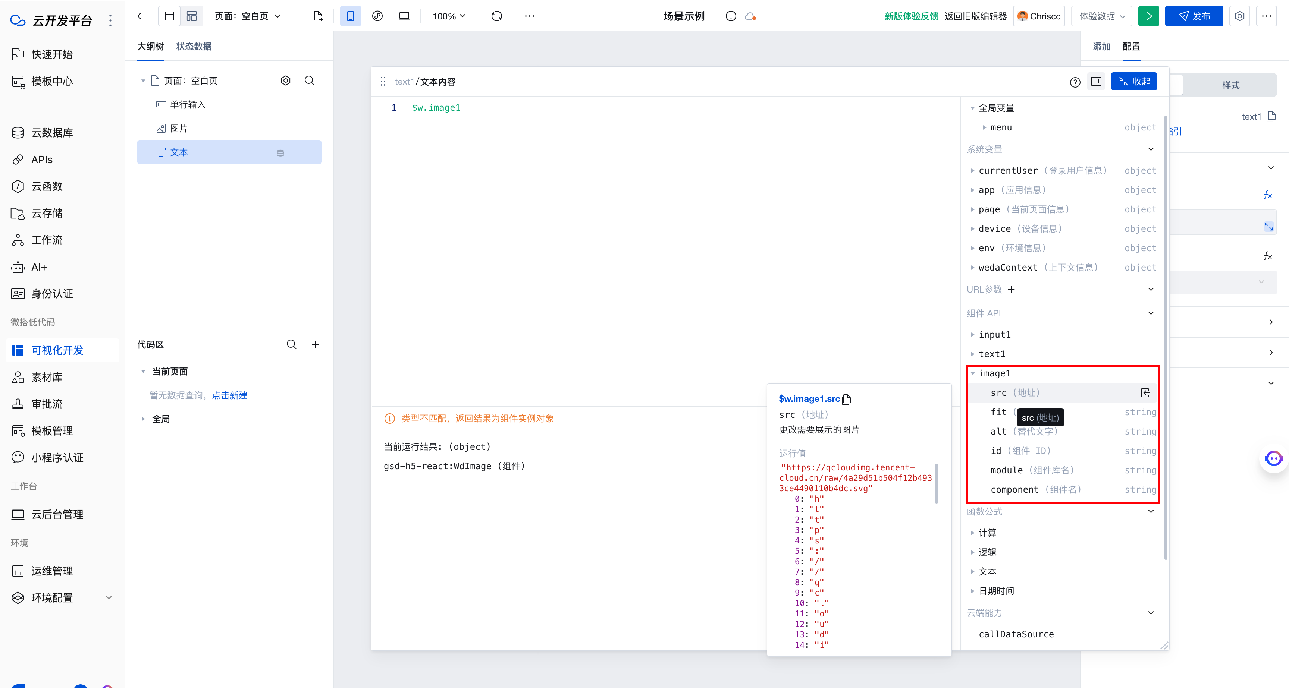
Task: Click the 点击新建 link
Action: click(x=230, y=395)
